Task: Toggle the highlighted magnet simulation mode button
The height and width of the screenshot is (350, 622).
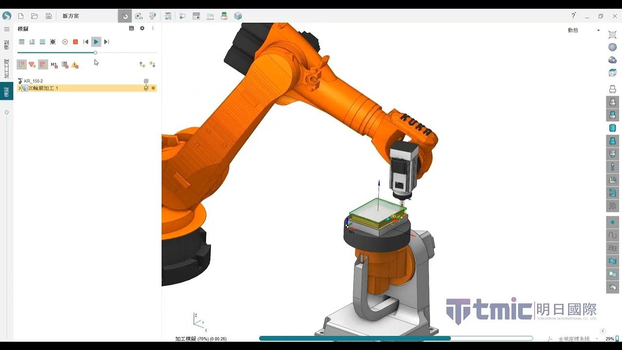Action: 125,16
